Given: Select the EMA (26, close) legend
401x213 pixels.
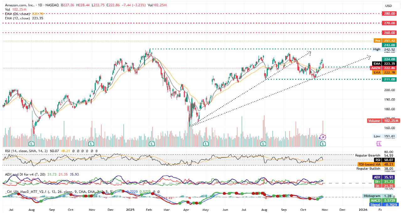Looking at the screenshot, I should [18, 14].
